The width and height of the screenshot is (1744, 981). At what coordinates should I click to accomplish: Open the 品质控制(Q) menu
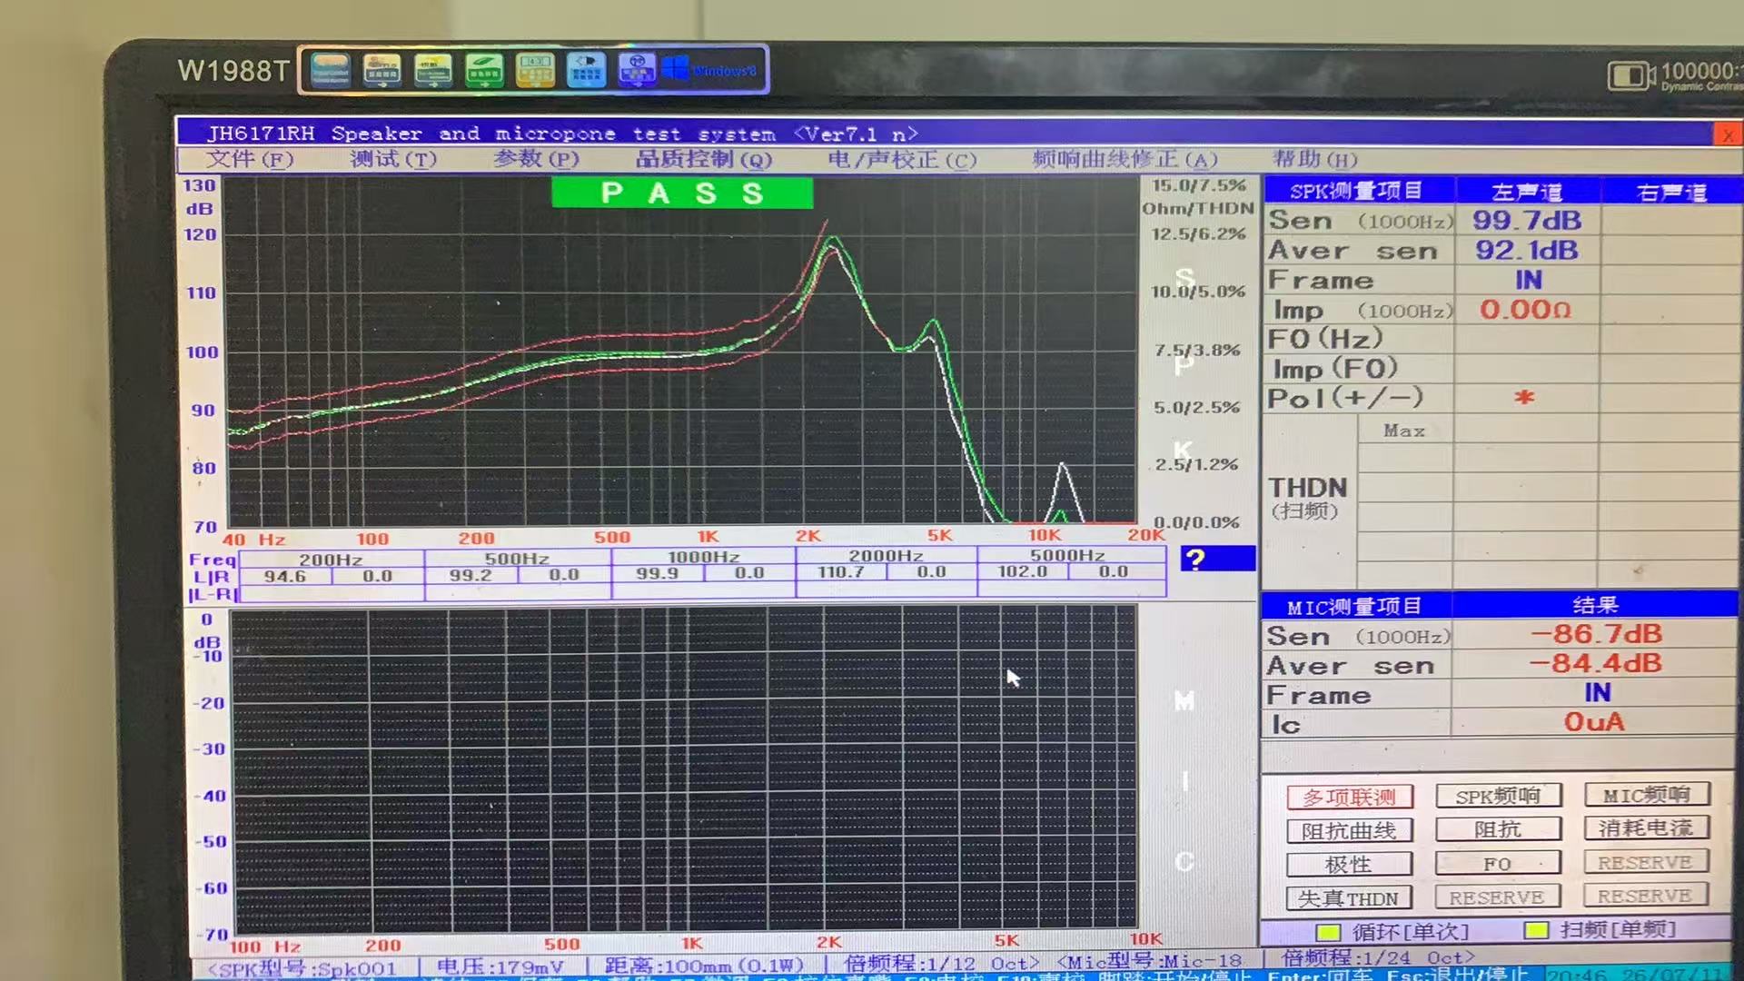click(x=704, y=160)
